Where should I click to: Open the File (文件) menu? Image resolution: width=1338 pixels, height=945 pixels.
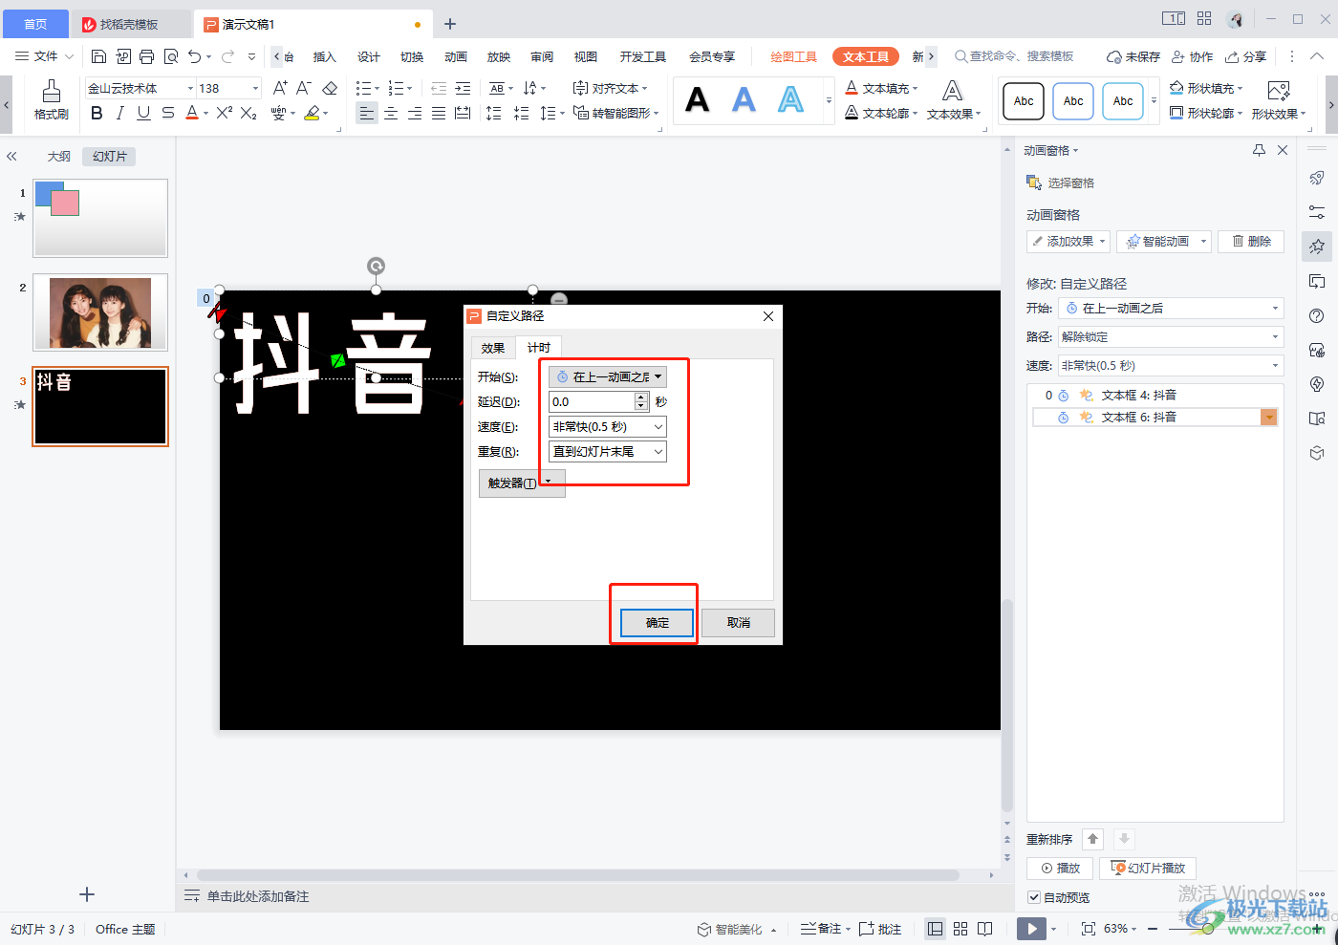(44, 56)
